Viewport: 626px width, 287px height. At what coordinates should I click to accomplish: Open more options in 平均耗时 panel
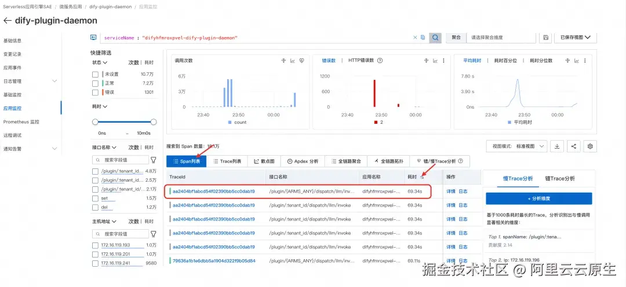coord(585,61)
